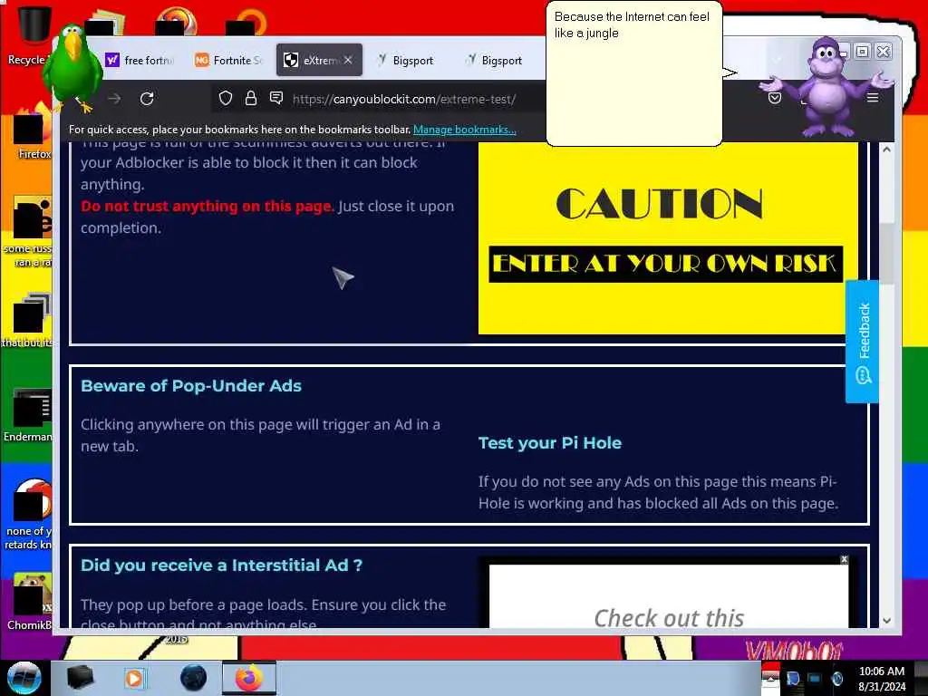
Task: Click the black box taskbar icon
Action: (80, 678)
